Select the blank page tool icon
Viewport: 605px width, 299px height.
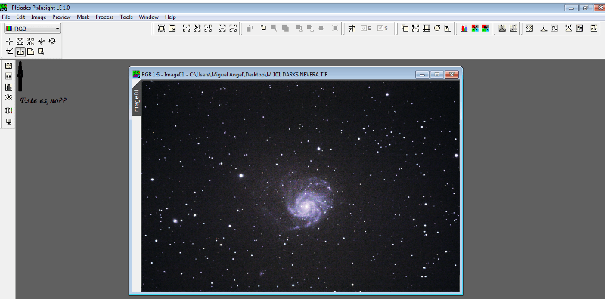(30, 51)
